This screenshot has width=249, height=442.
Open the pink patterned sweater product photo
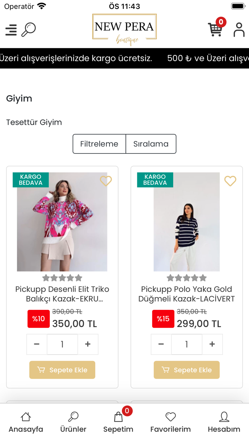[62, 222]
